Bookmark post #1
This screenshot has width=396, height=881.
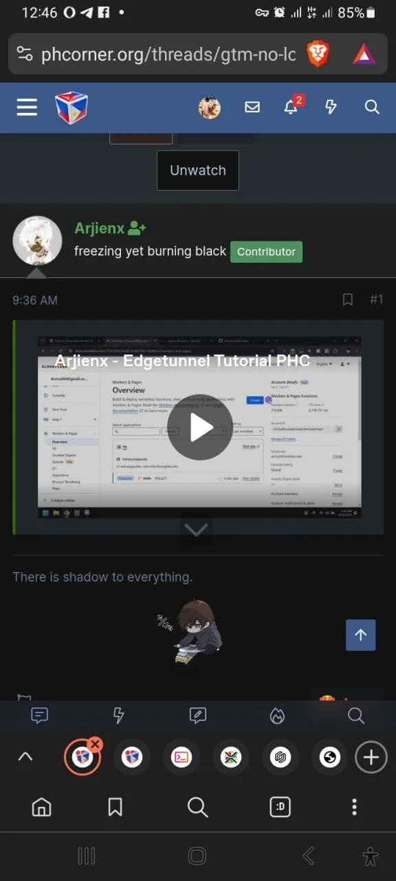coord(348,300)
